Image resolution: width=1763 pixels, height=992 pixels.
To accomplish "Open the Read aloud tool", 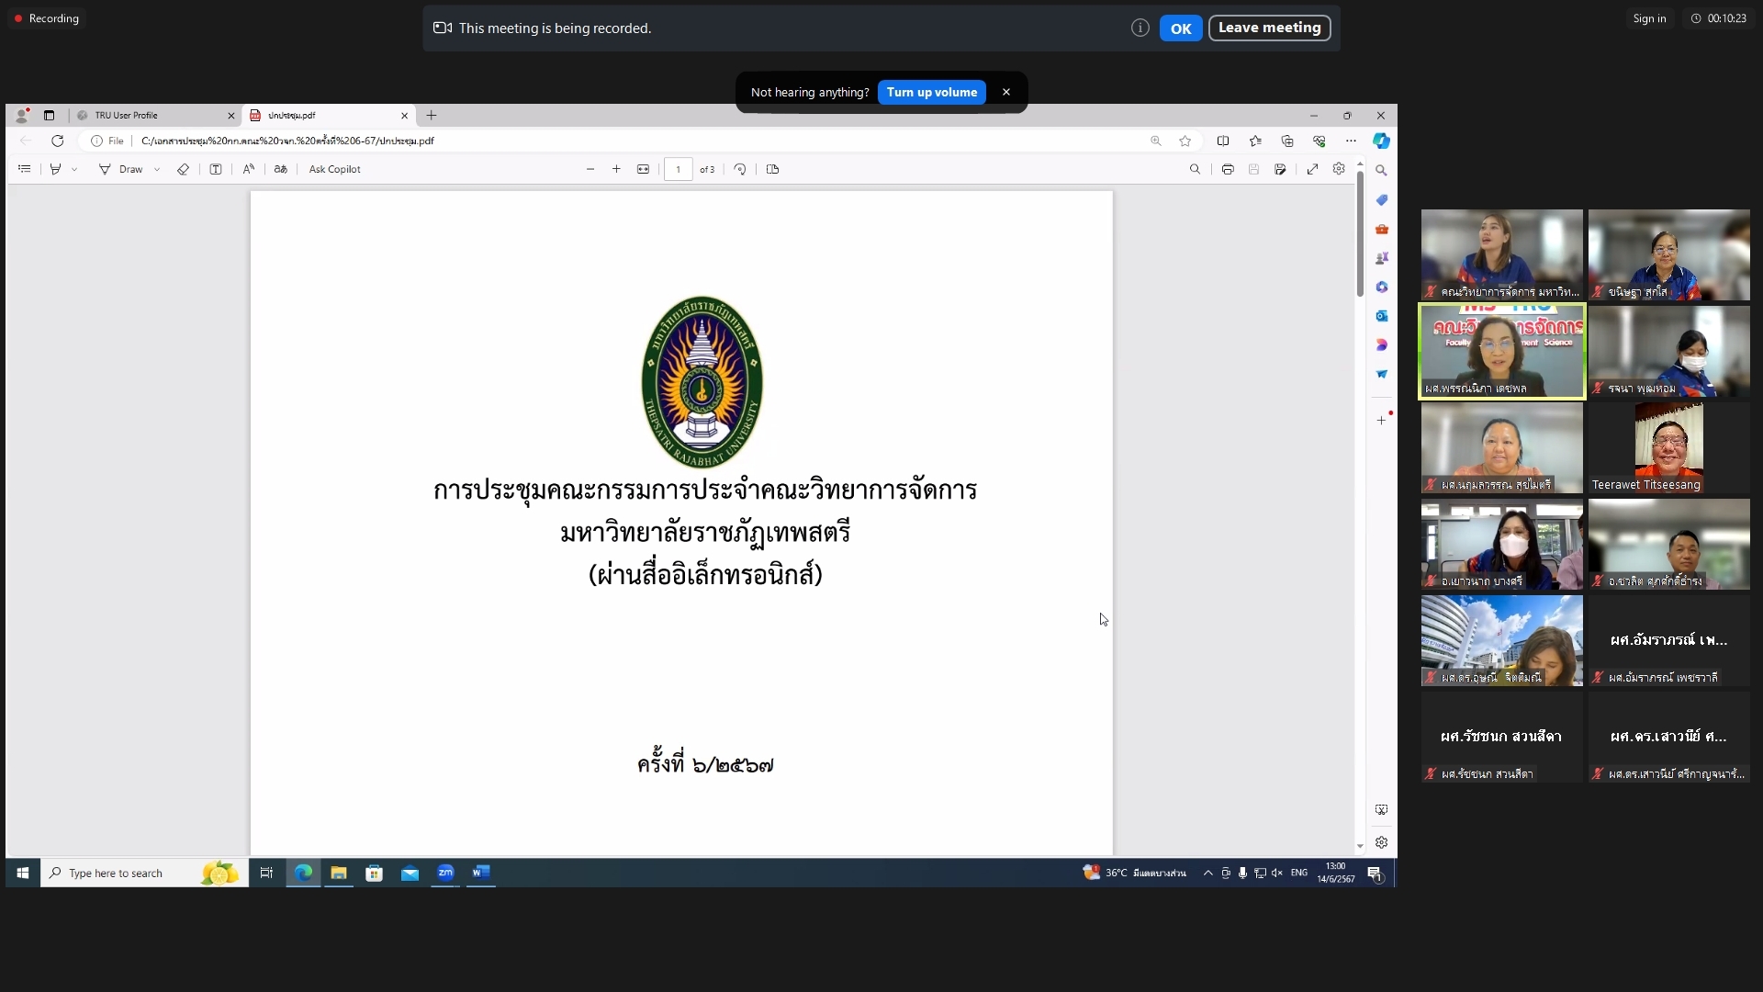I will [x=248, y=169].
